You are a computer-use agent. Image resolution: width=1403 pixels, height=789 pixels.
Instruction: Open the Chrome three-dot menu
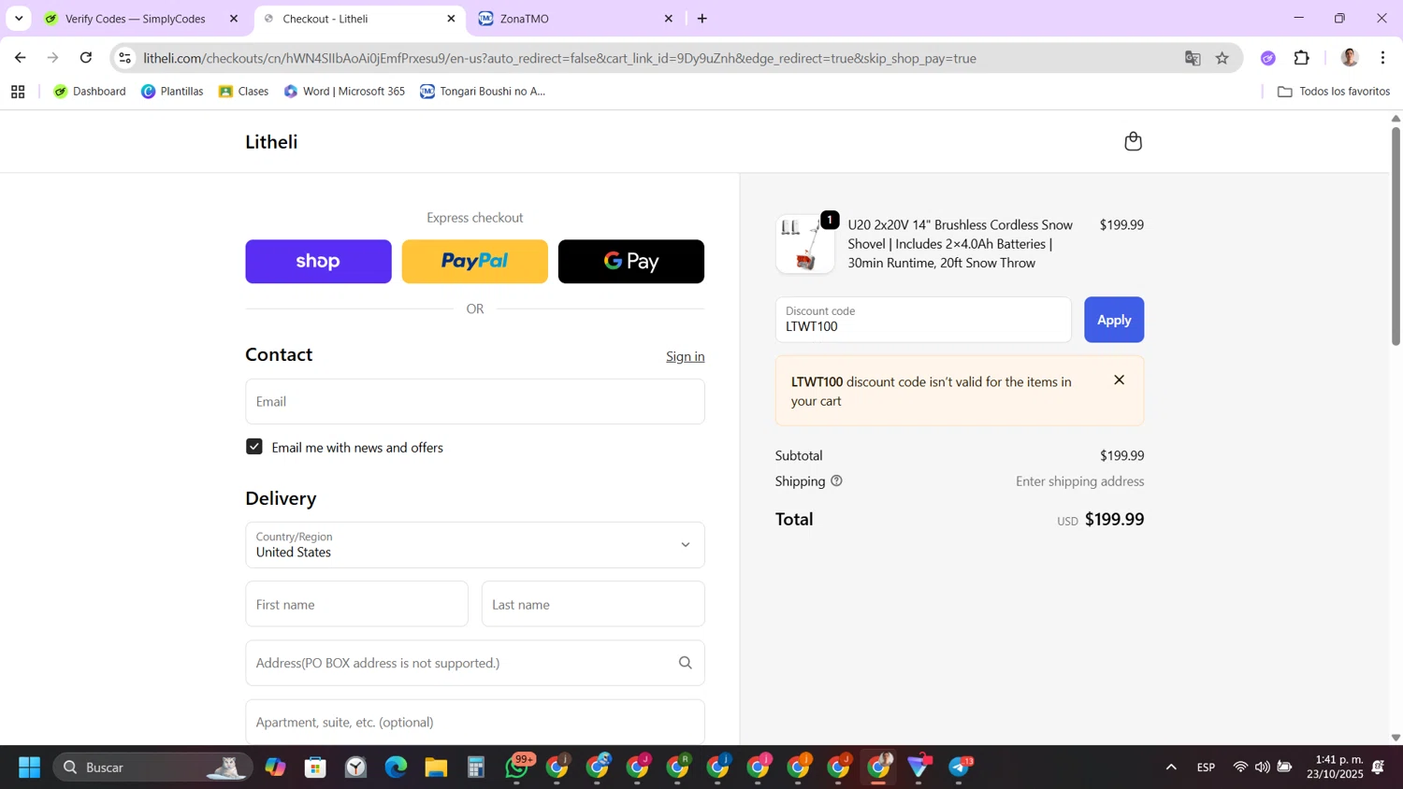[1382, 58]
